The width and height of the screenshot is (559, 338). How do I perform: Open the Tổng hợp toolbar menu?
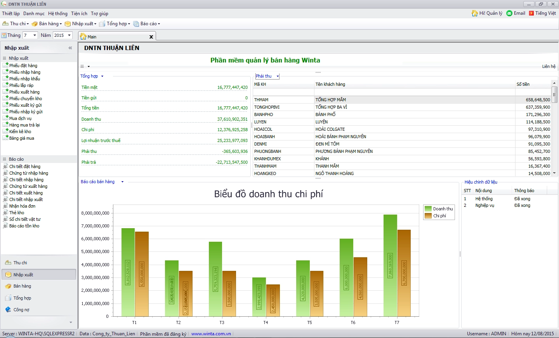tap(115, 24)
